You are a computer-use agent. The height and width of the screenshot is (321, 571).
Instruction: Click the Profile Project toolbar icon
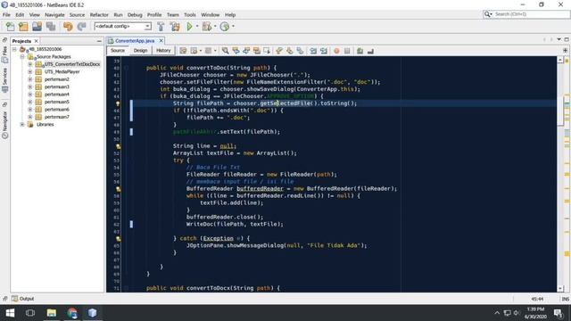(225, 27)
